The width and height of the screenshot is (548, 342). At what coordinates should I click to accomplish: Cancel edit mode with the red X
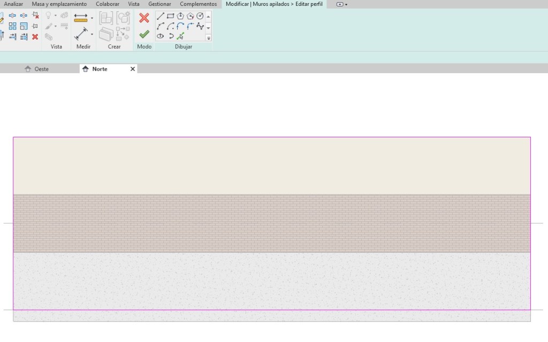coord(144,18)
